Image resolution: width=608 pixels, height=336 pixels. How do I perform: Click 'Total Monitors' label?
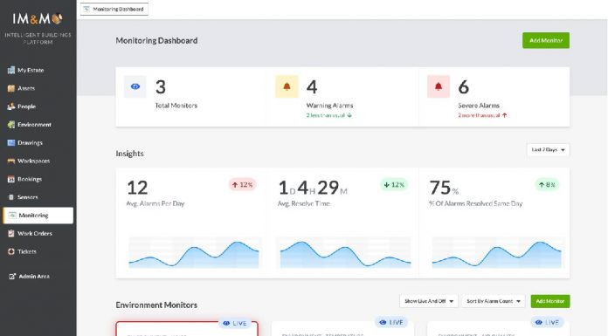click(176, 106)
